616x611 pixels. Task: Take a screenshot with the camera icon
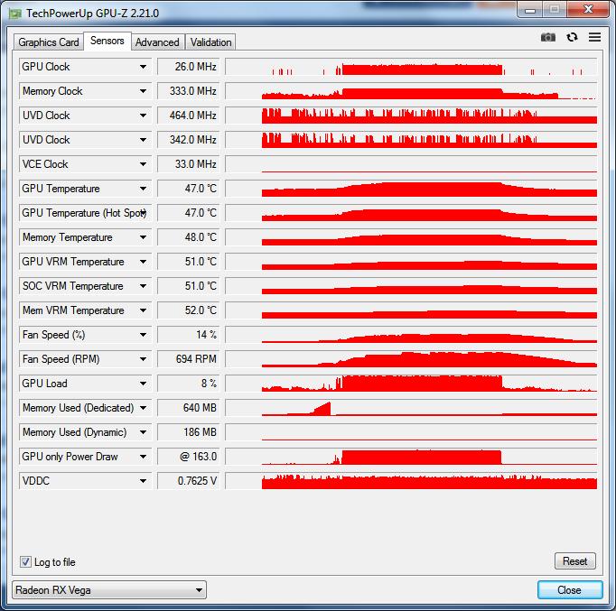tap(548, 37)
